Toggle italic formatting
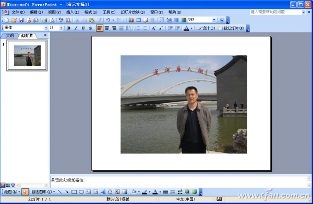Image resolution: width=313 pixels, height=204 pixels. pos(76,28)
